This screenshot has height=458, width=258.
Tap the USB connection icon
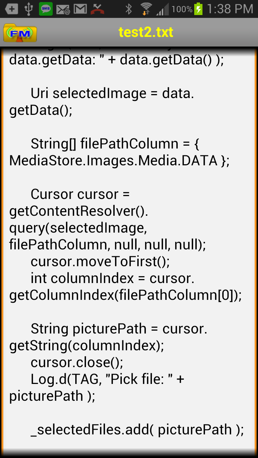29,9
